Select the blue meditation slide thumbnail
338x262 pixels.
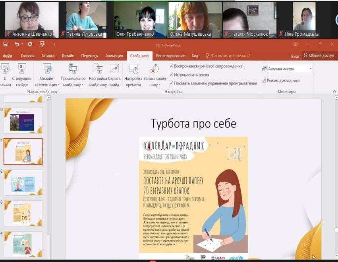coord(23,183)
